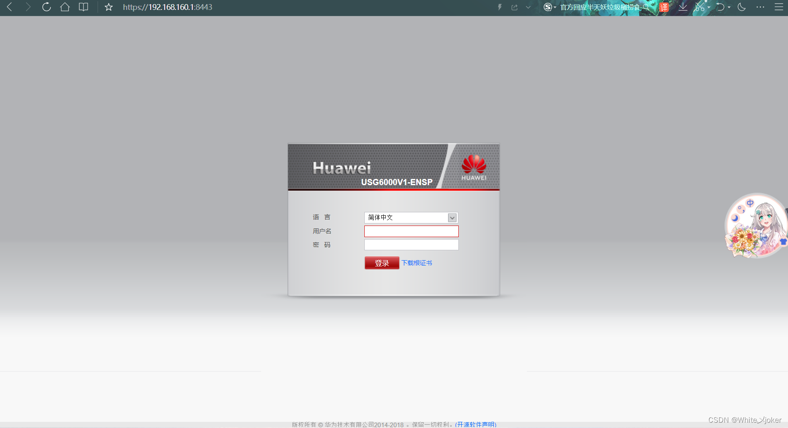Click the magnifier search icon
This screenshot has width=788, height=428.
646,7
